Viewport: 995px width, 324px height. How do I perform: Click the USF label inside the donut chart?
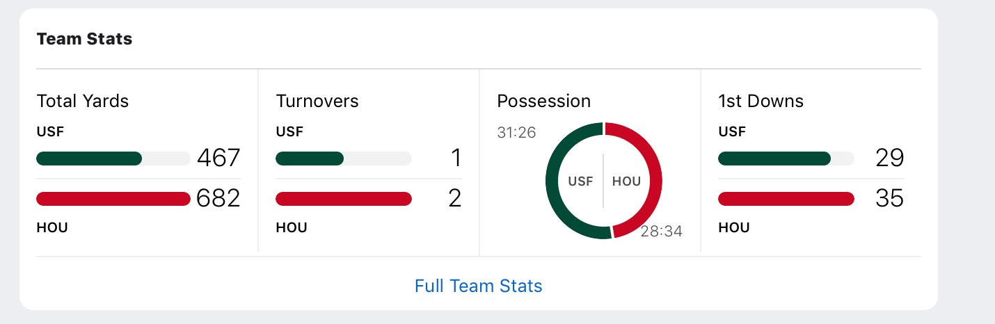click(580, 181)
